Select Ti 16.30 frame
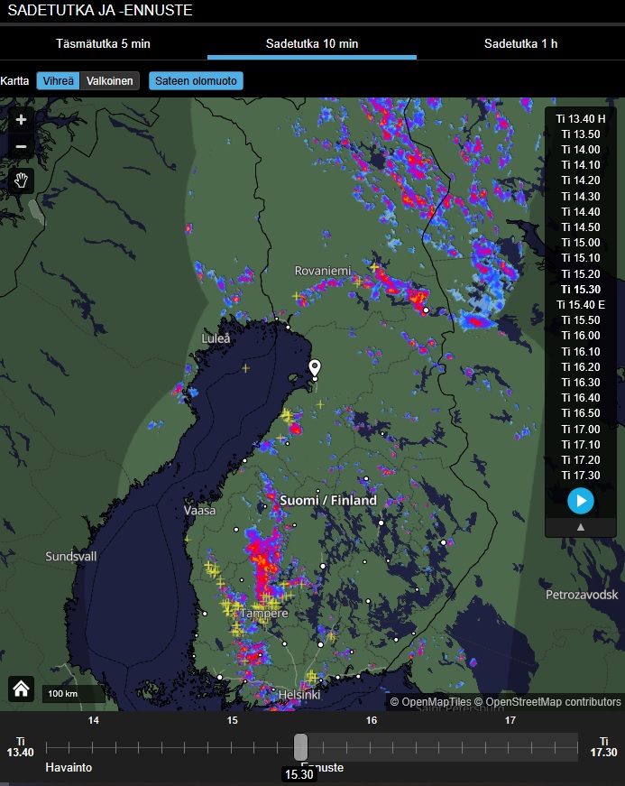This screenshot has height=786, width=625. [x=581, y=383]
